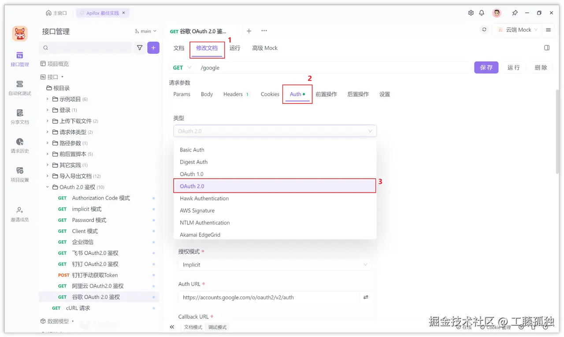Open the settings gear in the title bar
The image size is (564, 337).
tap(471, 13)
